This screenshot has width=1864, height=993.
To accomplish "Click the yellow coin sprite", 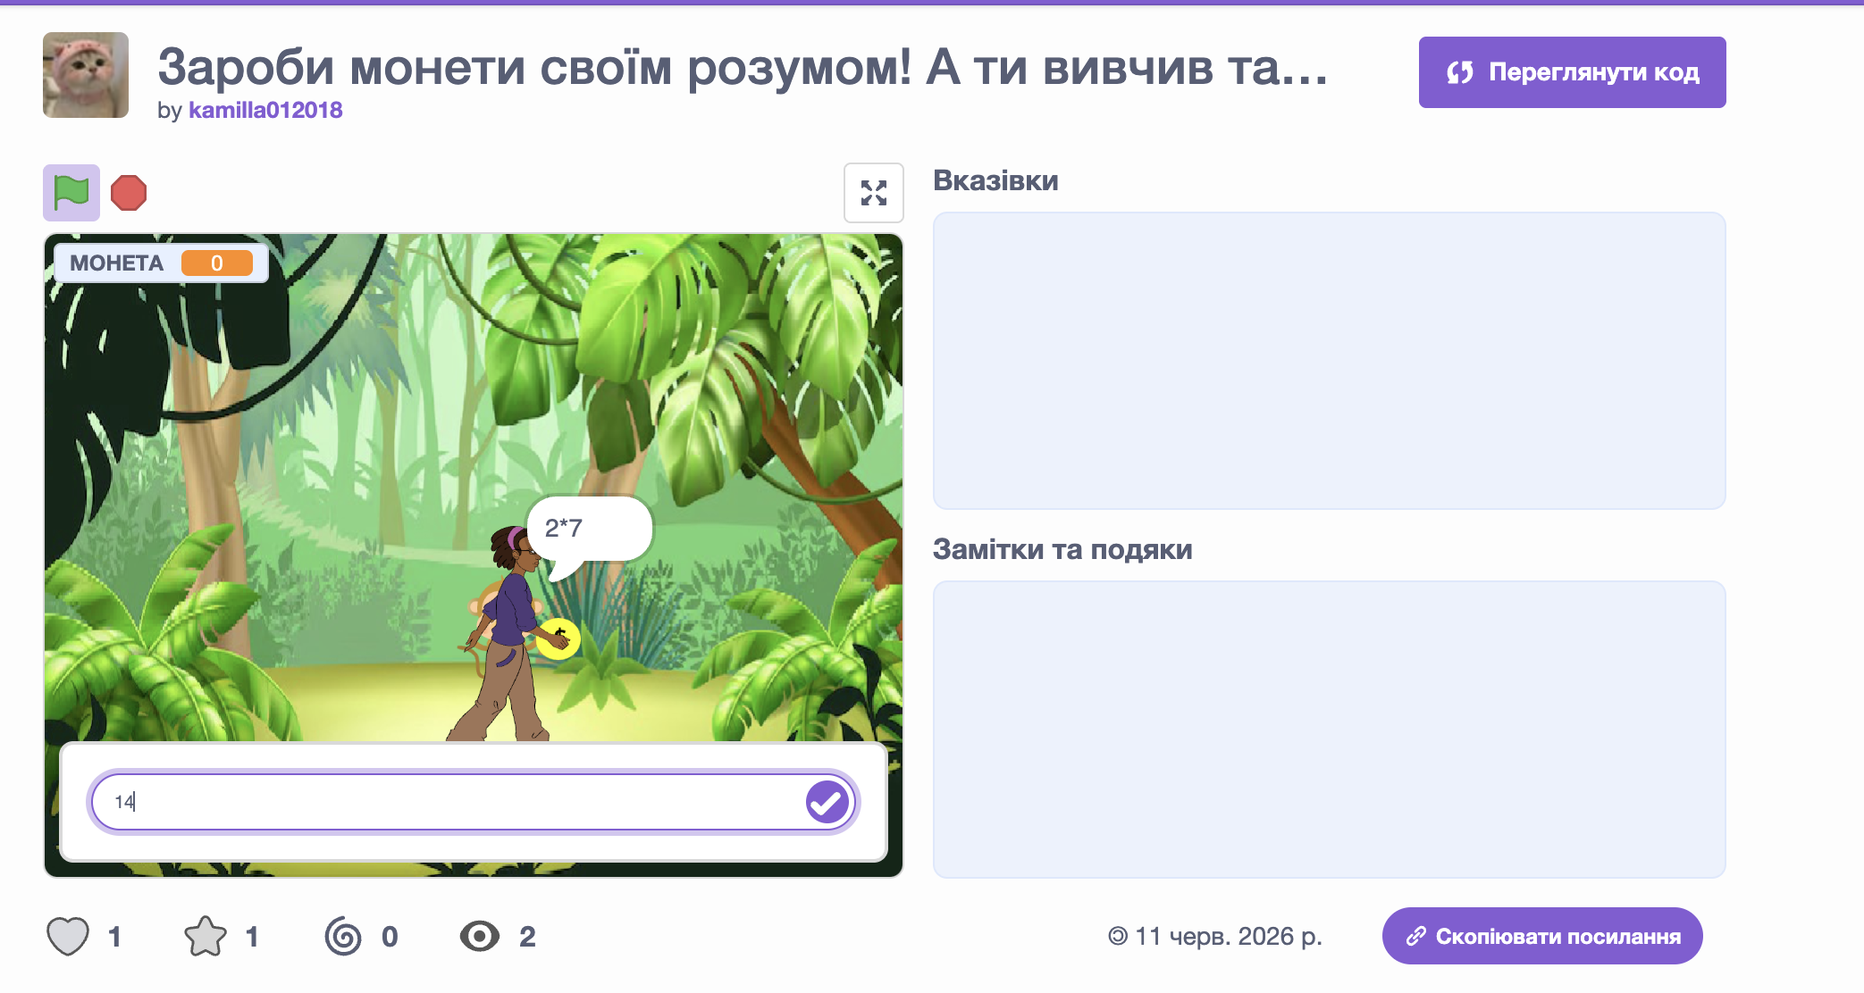I will click(558, 638).
